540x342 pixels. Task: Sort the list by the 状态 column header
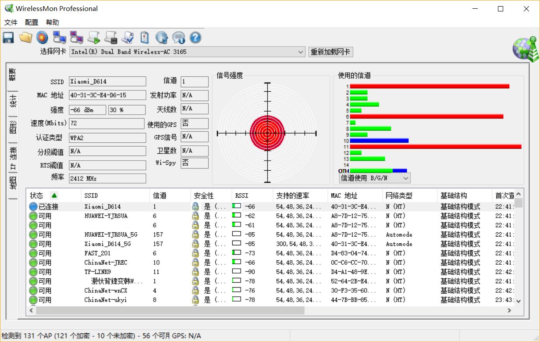pyautogui.click(x=53, y=195)
